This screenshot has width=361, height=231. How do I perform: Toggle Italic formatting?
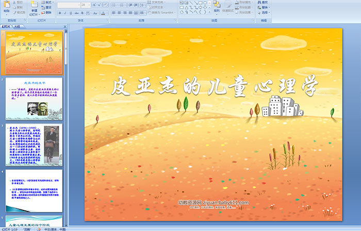[65, 13]
